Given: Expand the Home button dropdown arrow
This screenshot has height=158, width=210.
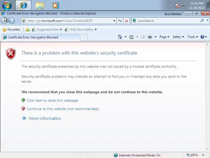Looking at the screenshot, I should coord(125,37).
